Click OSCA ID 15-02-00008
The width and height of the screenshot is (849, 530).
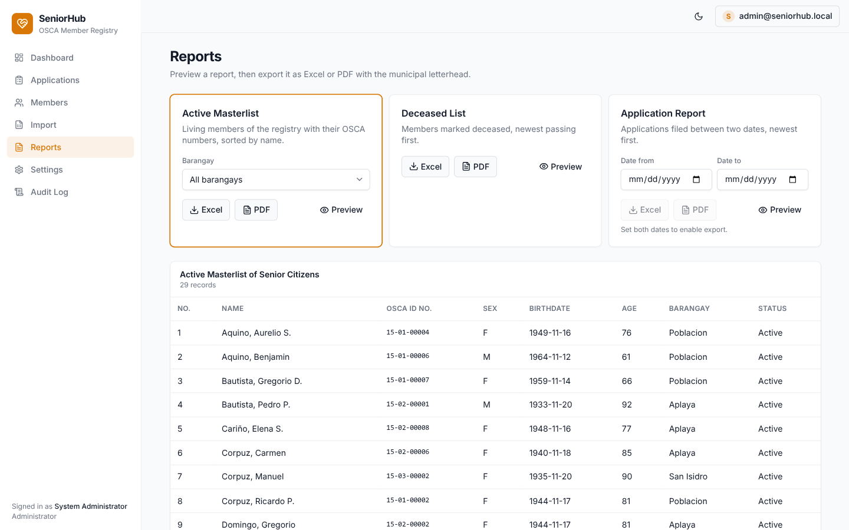tap(407, 428)
